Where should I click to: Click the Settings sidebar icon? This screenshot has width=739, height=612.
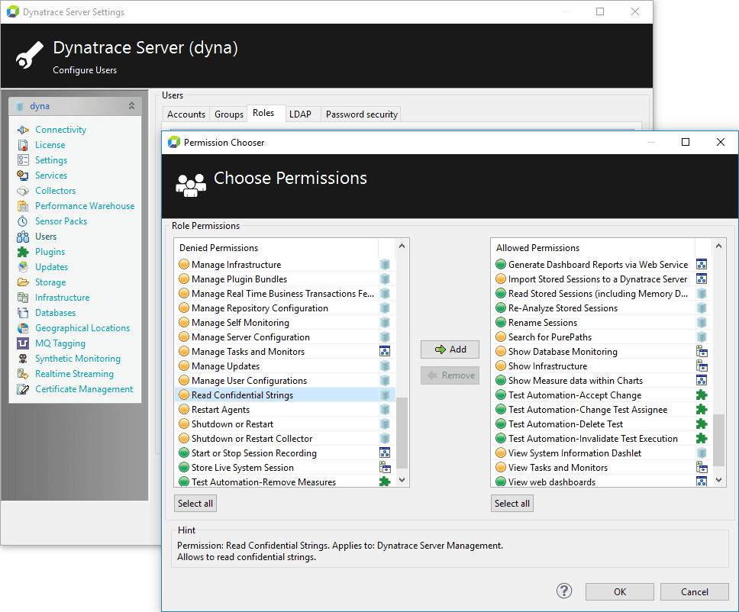(x=23, y=160)
